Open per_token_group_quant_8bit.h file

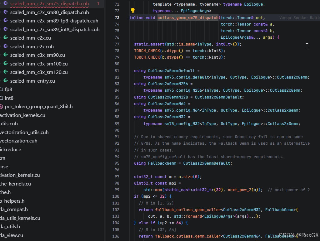tap(38, 106)
